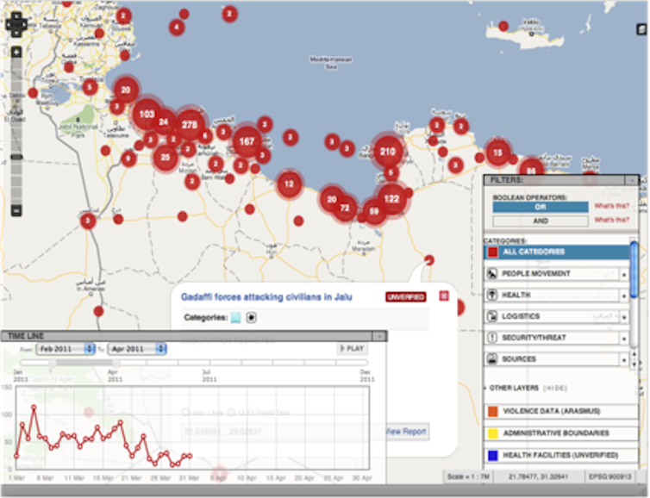Click the yellow Administrative Boundaries swatch
The image size is (650, 498).
tap(492, 433)
